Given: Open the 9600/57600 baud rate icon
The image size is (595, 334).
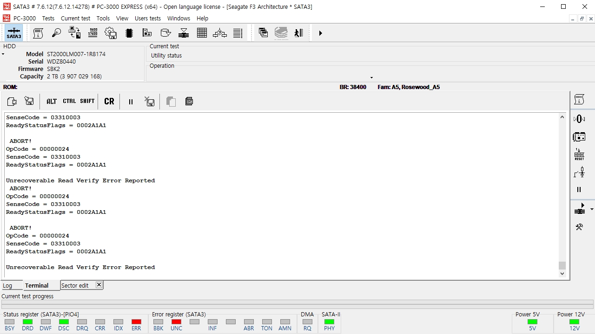Looking at the screenshot, I should (x=93, y=33).
